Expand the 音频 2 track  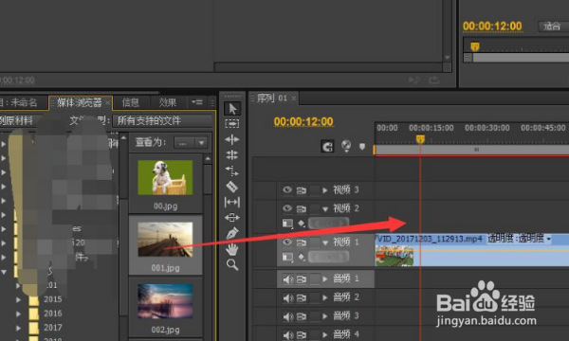(x=325, y=297)
